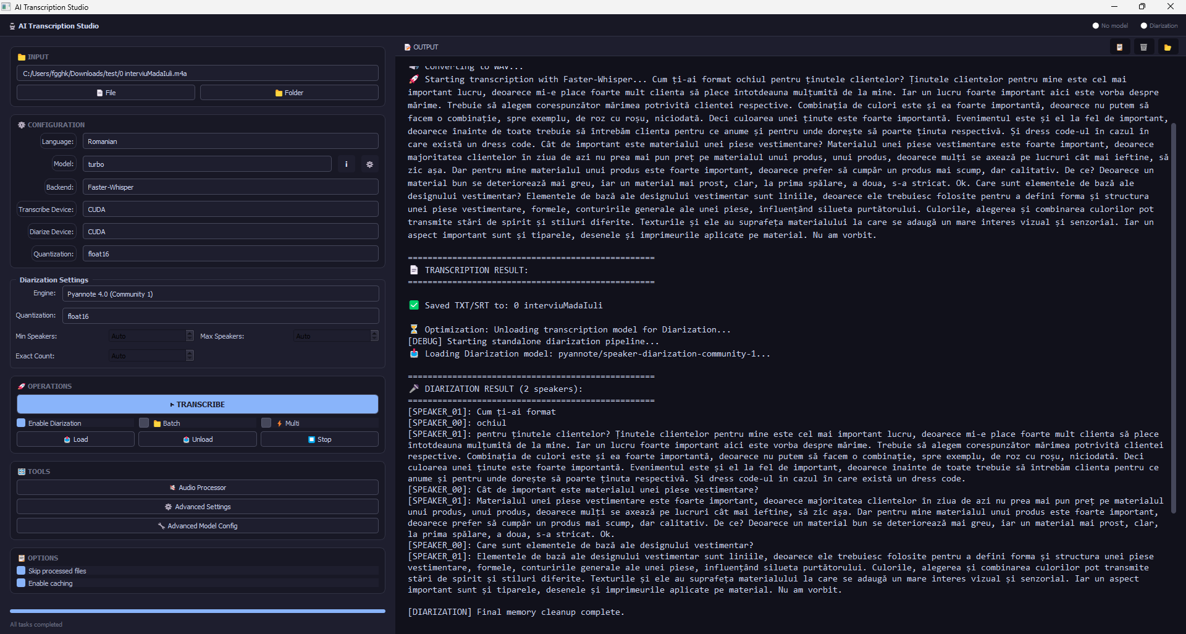Enable the Diarization checkbox
The width and height of the screenshot is (1186, 634).
tap(21, 423)
